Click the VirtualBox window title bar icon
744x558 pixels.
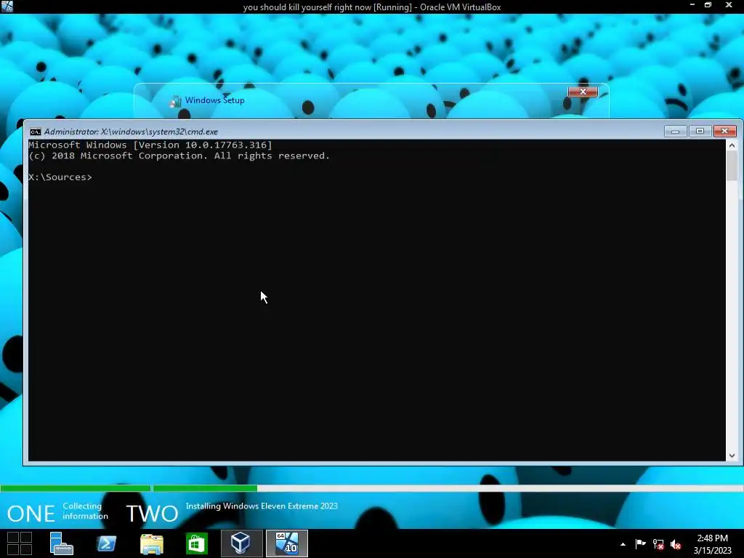click(7, 7)
